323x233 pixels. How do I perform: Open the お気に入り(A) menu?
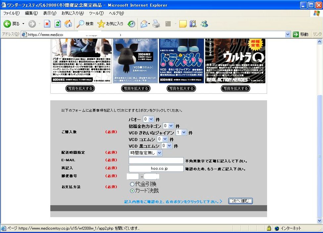[x=73, y=13]
